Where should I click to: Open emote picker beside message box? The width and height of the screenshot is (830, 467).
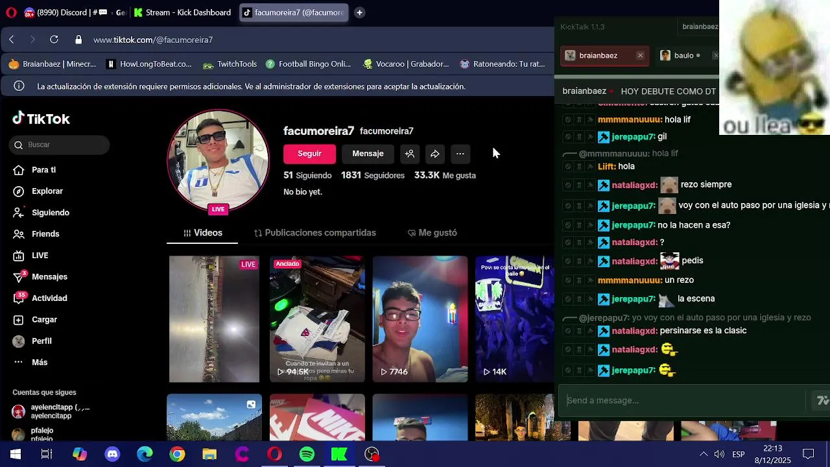[x=822, y=401]
